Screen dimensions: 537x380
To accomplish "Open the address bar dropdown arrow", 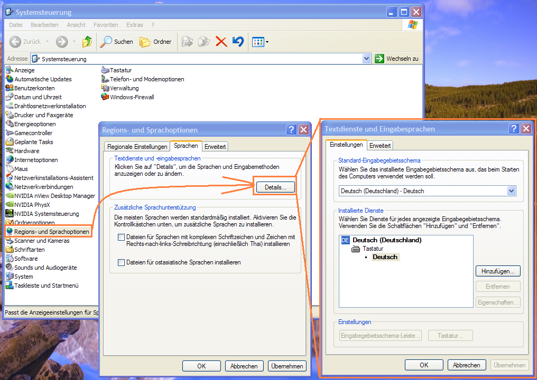I will pyautogui.click(x=367, y=59).
